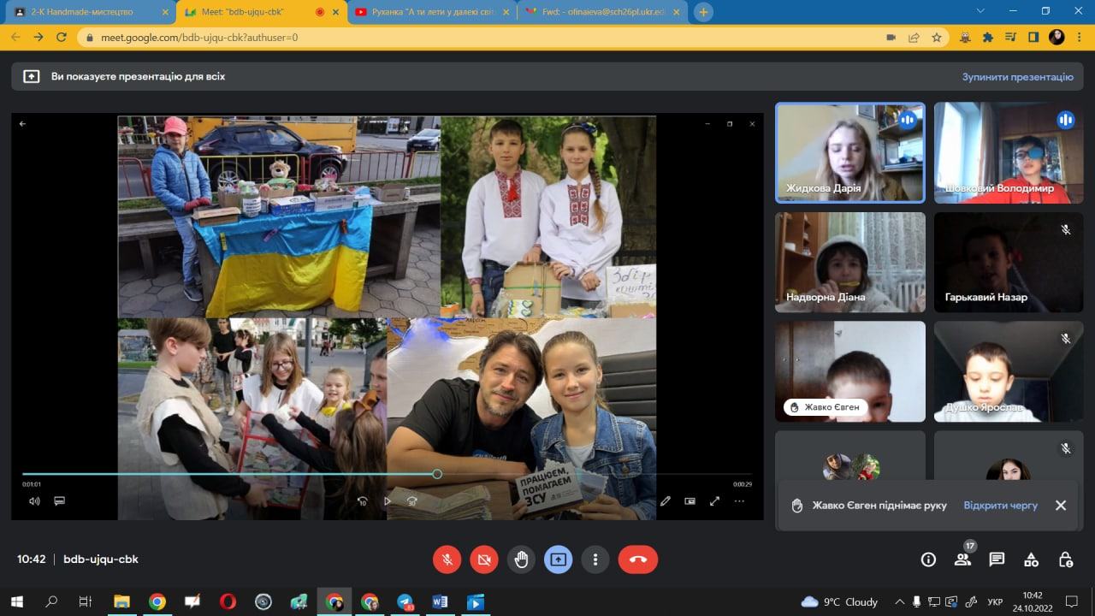
Task: Open the activities panel icon
Action: [1031, 560]
